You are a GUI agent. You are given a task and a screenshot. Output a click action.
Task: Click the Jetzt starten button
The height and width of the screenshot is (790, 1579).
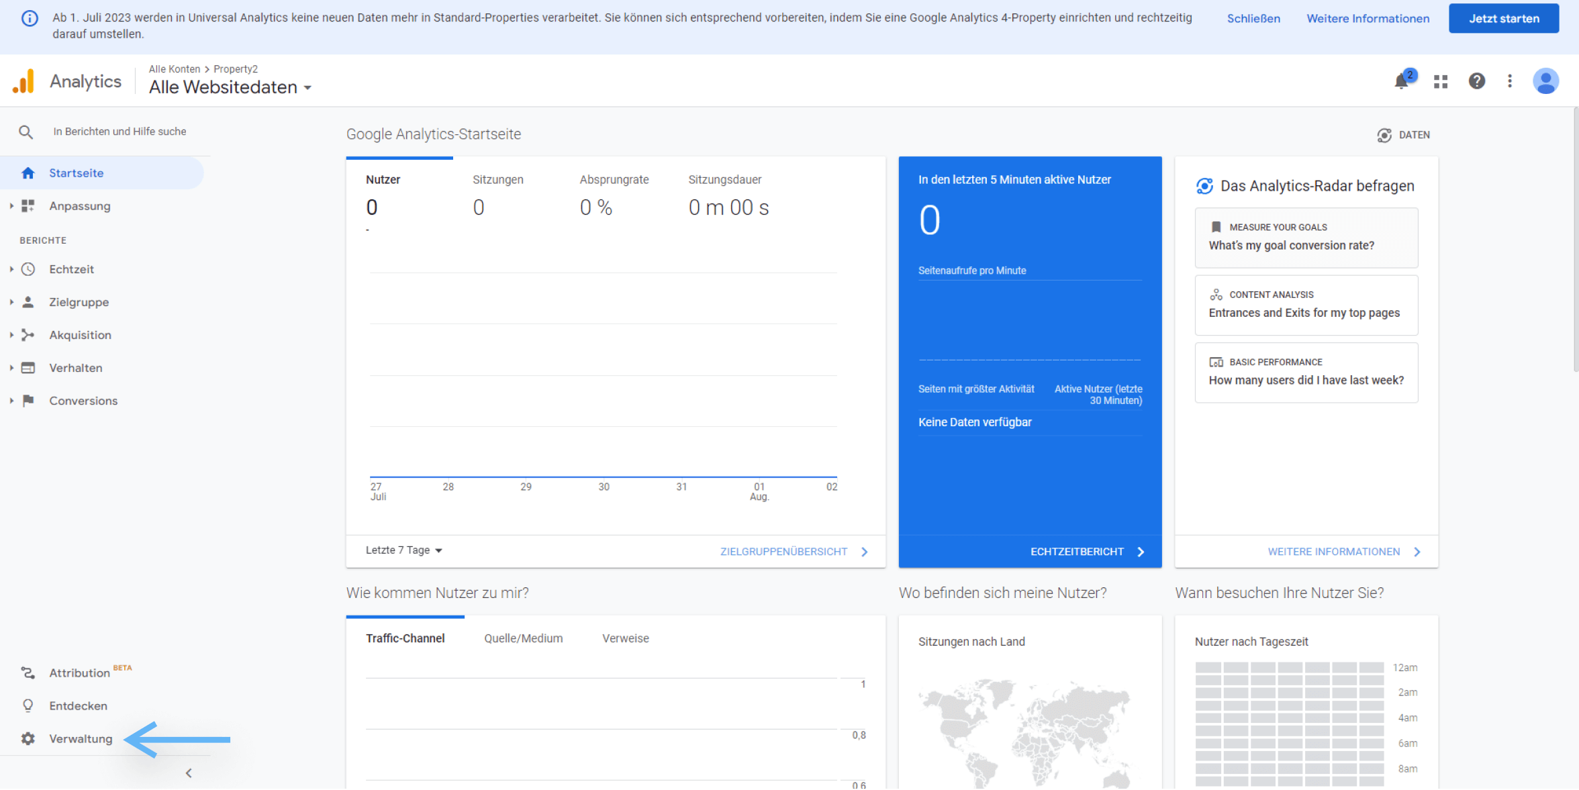[x=1503, y=18]
